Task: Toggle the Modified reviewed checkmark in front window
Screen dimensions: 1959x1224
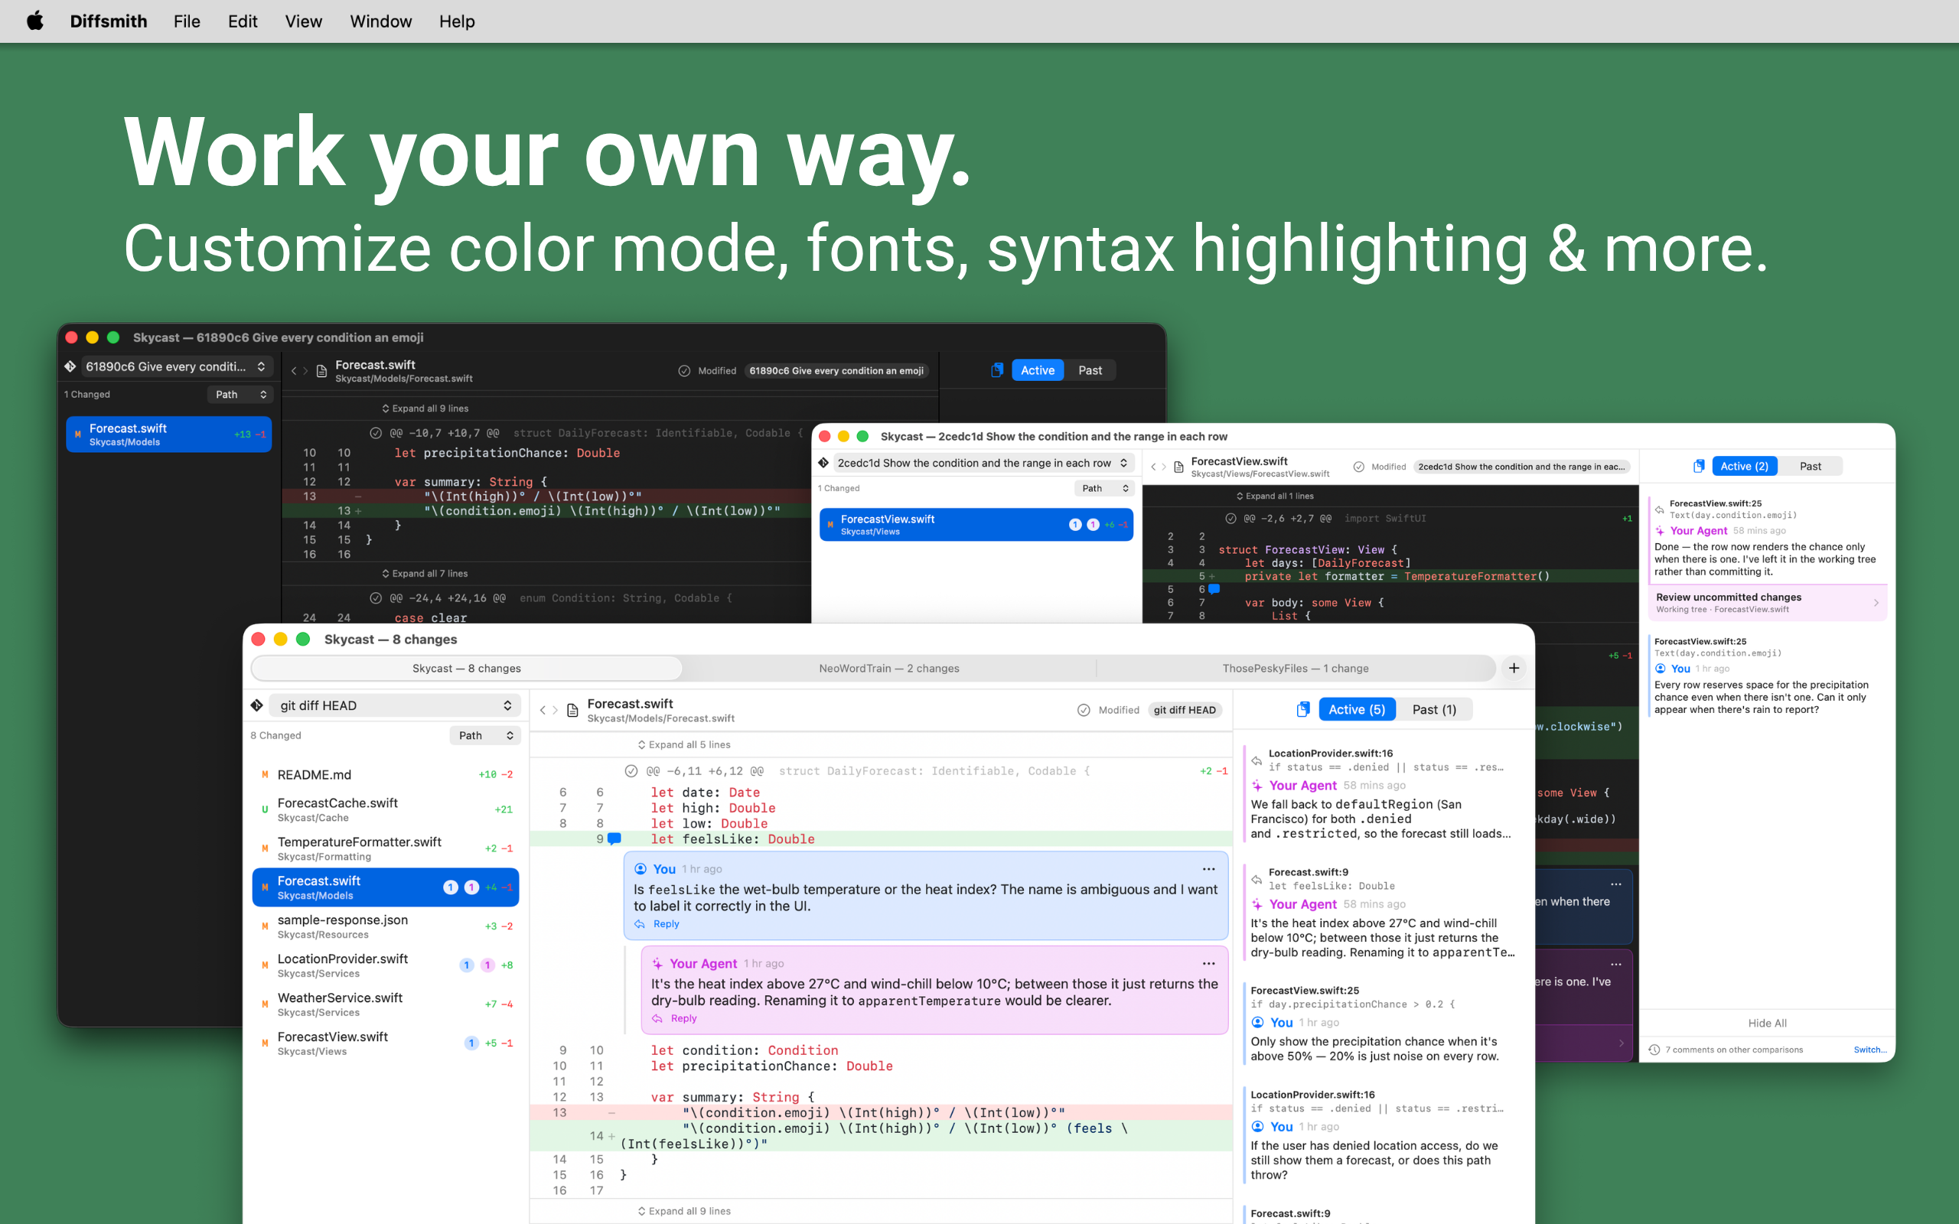Action: [x=1083, y=710]
